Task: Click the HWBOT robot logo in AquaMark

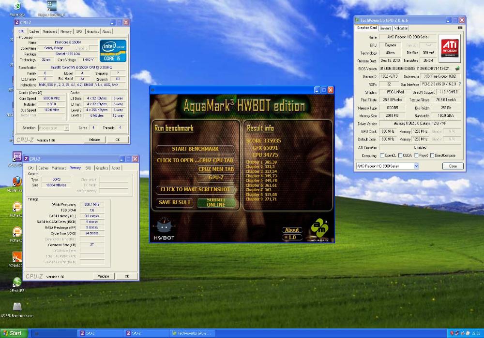Action: coord(164,228)
